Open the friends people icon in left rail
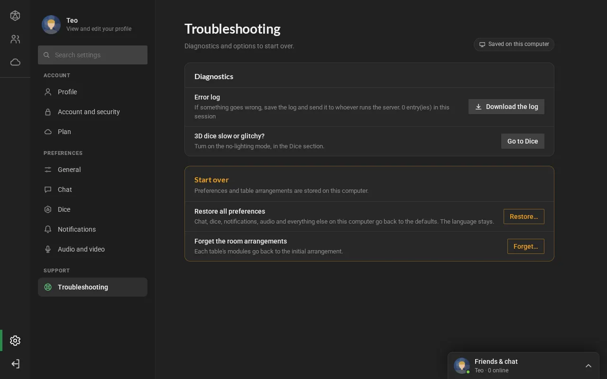607x379 pixels. click(15, 39)
